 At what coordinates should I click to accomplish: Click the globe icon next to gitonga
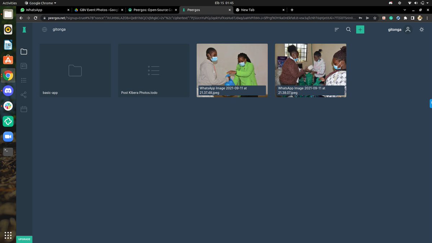click(x=45, y=30)
